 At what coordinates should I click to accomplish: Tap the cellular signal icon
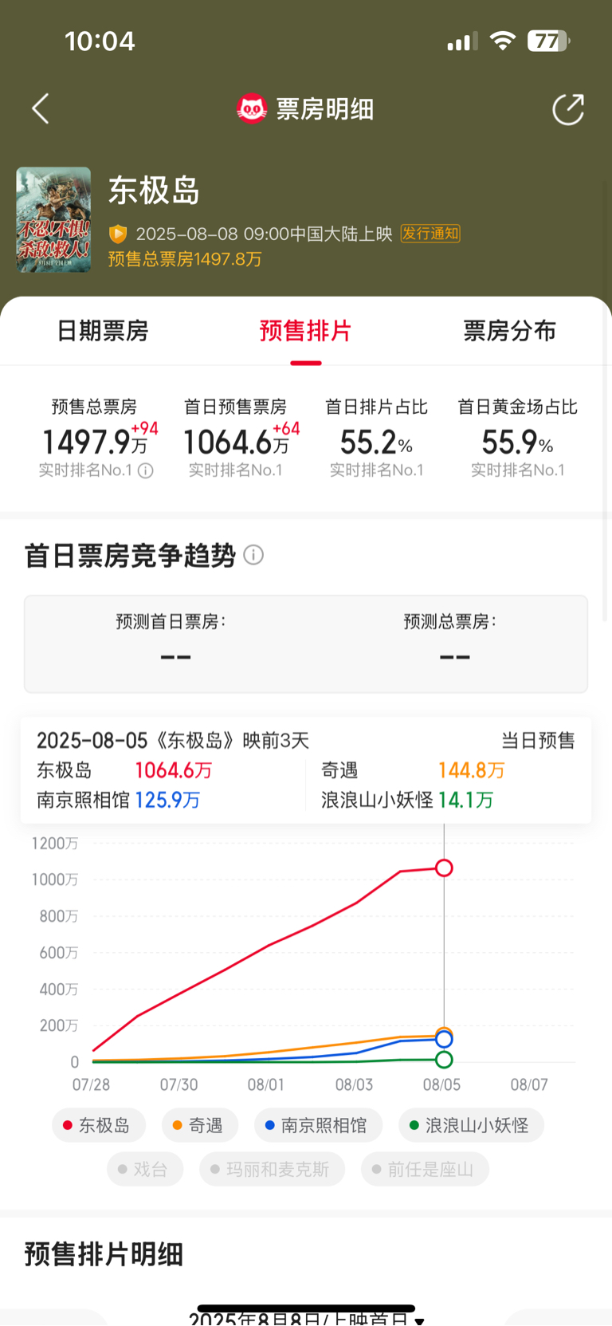[462, 41]
